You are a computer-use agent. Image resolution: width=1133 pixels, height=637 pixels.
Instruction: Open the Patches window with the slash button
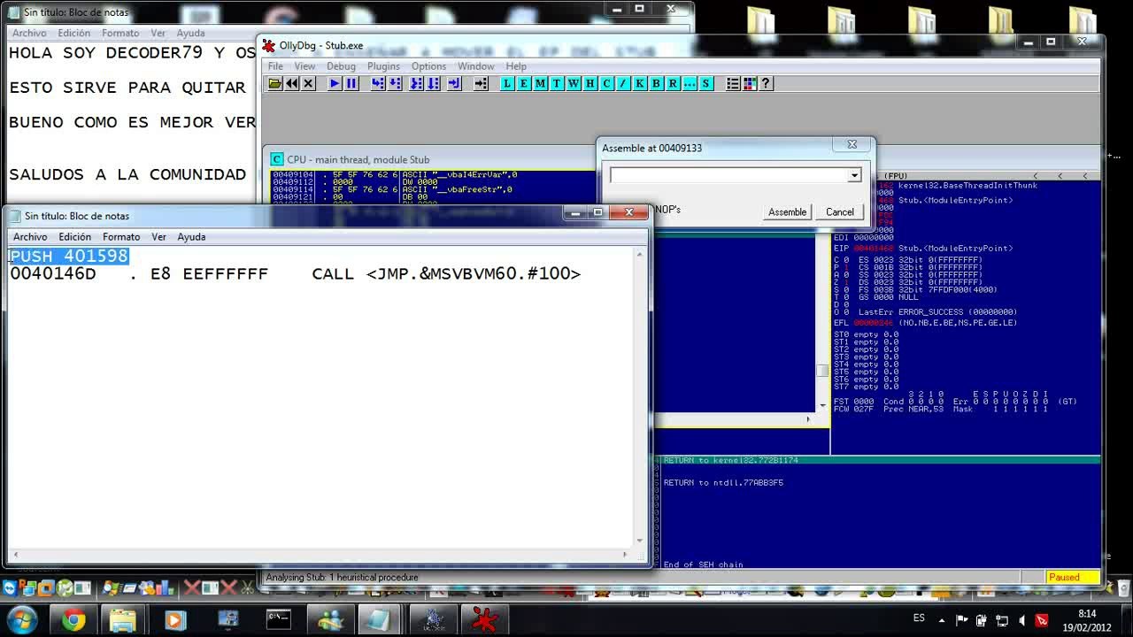tap(623, 83)
